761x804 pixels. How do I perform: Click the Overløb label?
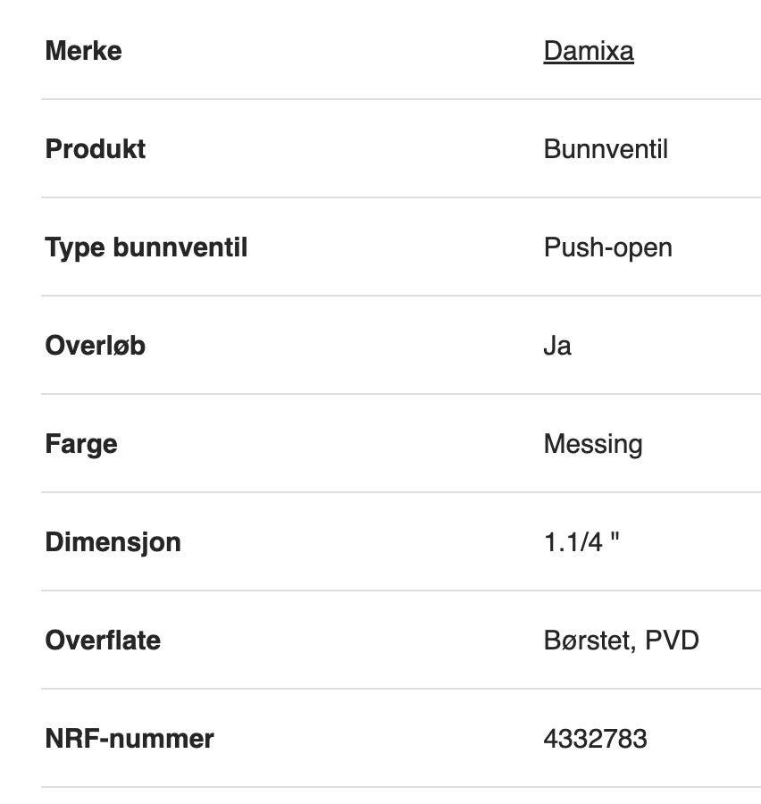(x=95, y=346)
